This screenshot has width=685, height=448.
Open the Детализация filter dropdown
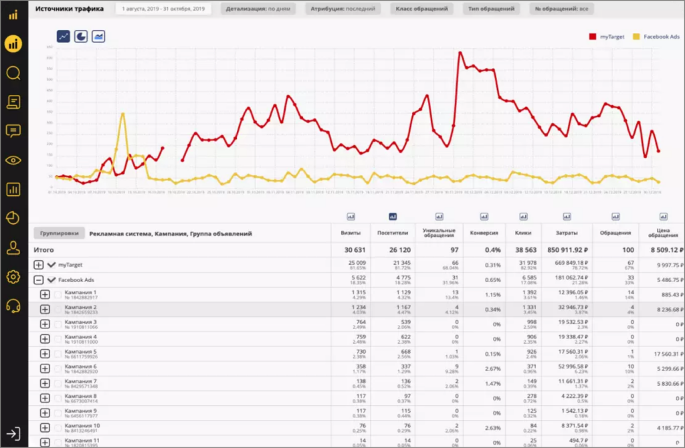tap(252, 9)
